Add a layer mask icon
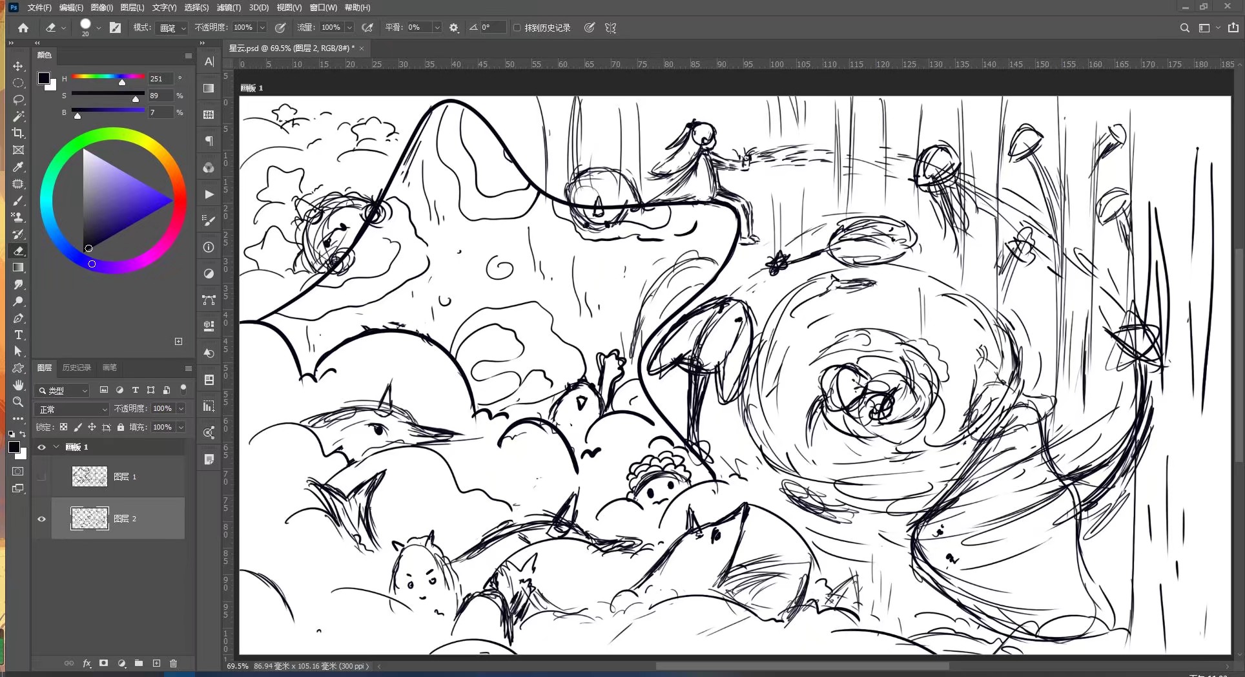1245x677 pixels. [x=103, y=663]
